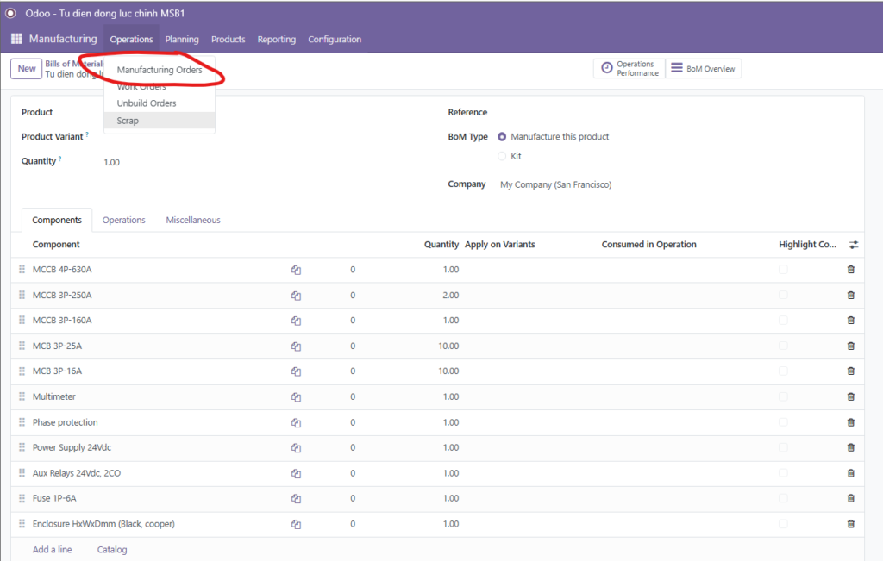Image resolution: width=883 pixels, height=561 pixels.
Task: Select the Kit BoM type
Action: [x=502, y=156]
